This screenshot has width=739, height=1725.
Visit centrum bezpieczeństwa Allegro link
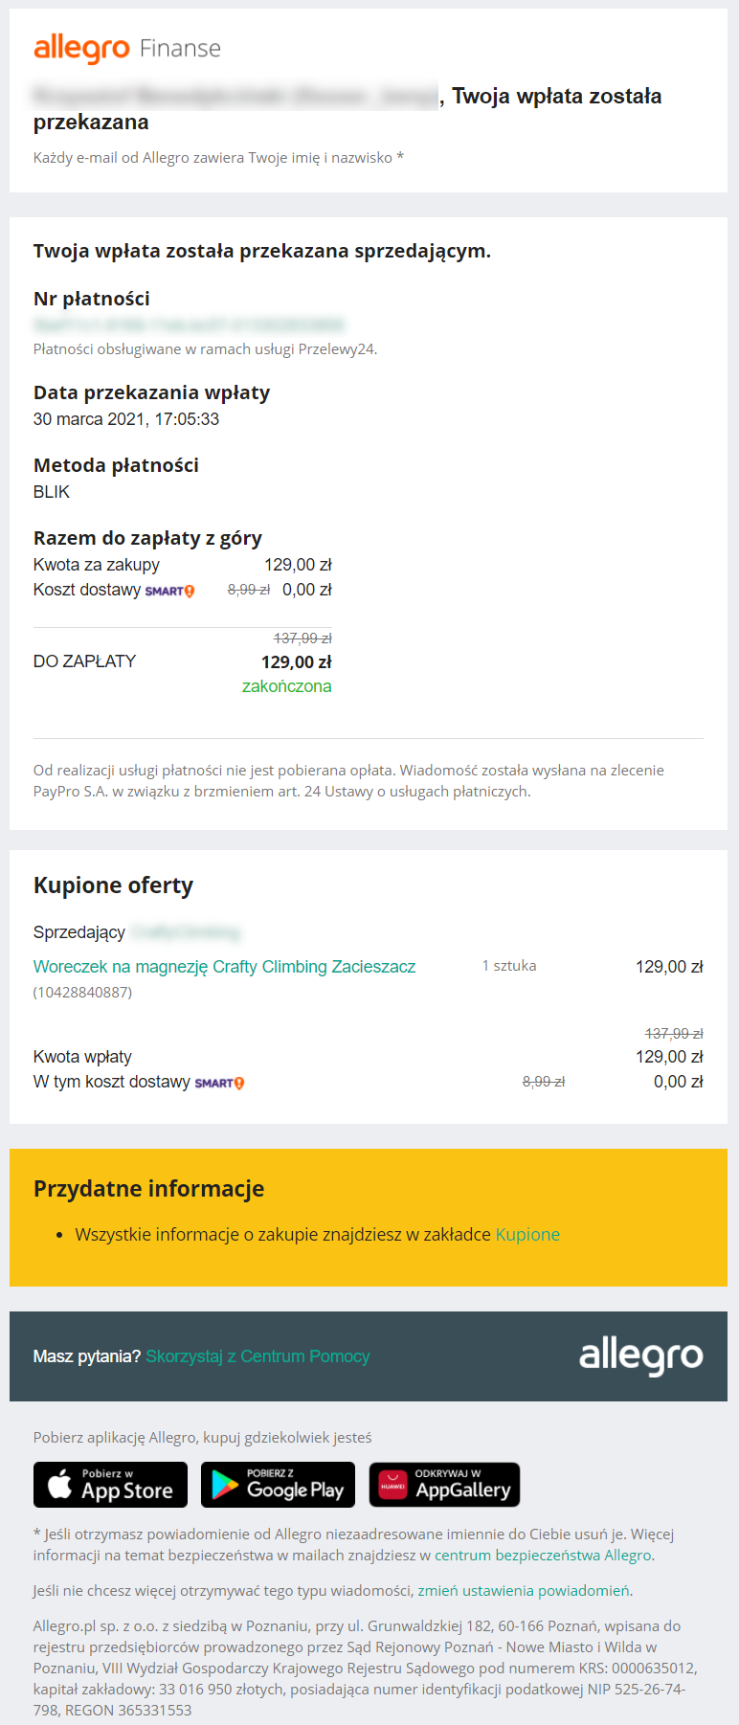[544, 1556]
